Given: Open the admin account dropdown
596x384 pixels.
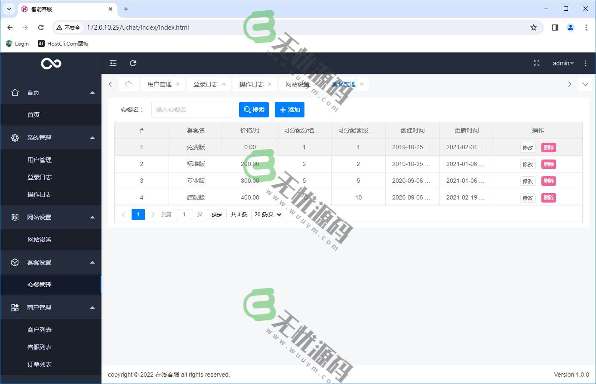Looking at the screenshot, I should pyautogui.click(x=562, y=63).
